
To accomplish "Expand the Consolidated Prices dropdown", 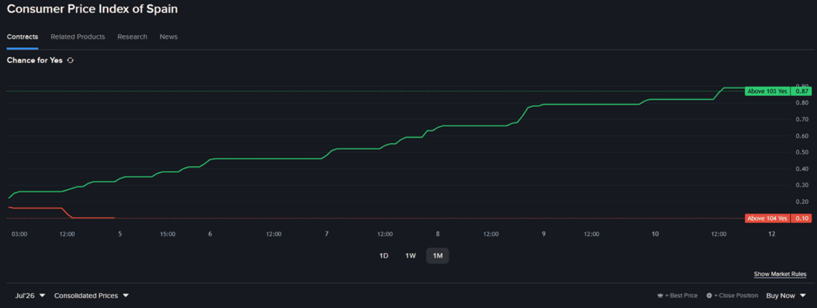I will [x=91, y=295].
